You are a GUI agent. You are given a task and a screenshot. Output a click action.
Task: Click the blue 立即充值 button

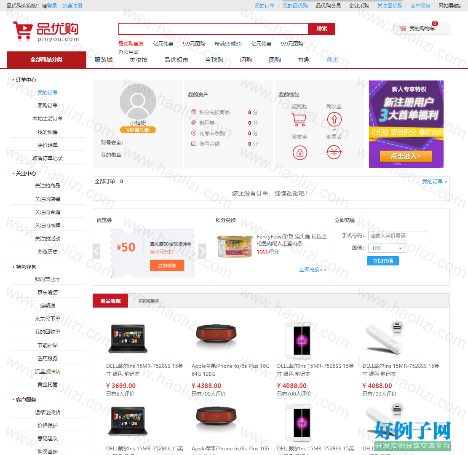click(x=383, y=261)
